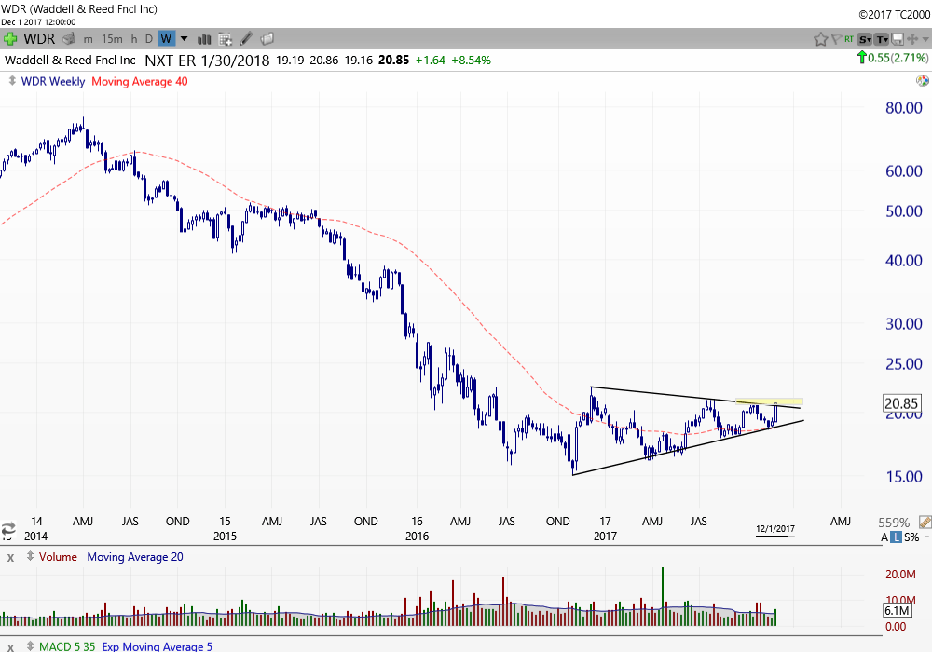The width and height of the screenshot is (932, 652).
Task: Close the Volume pane with x
Action: (x=11, y=557)
